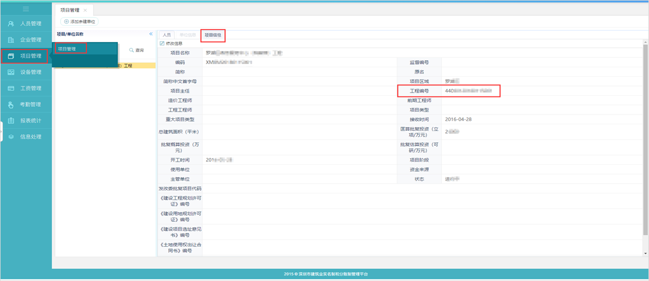Click the 查询 search button
Screen dimensions: 649x281
[136, 50]
